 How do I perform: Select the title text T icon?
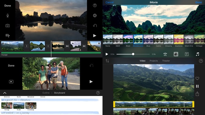(x=187, y=54)
